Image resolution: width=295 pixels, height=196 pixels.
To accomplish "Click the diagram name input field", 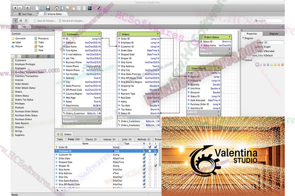I will pos(274,42).
